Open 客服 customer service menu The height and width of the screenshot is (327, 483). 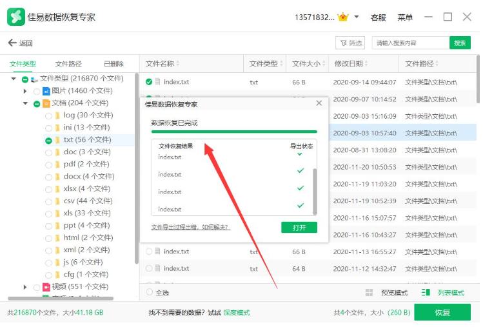(x=379, y=17)
